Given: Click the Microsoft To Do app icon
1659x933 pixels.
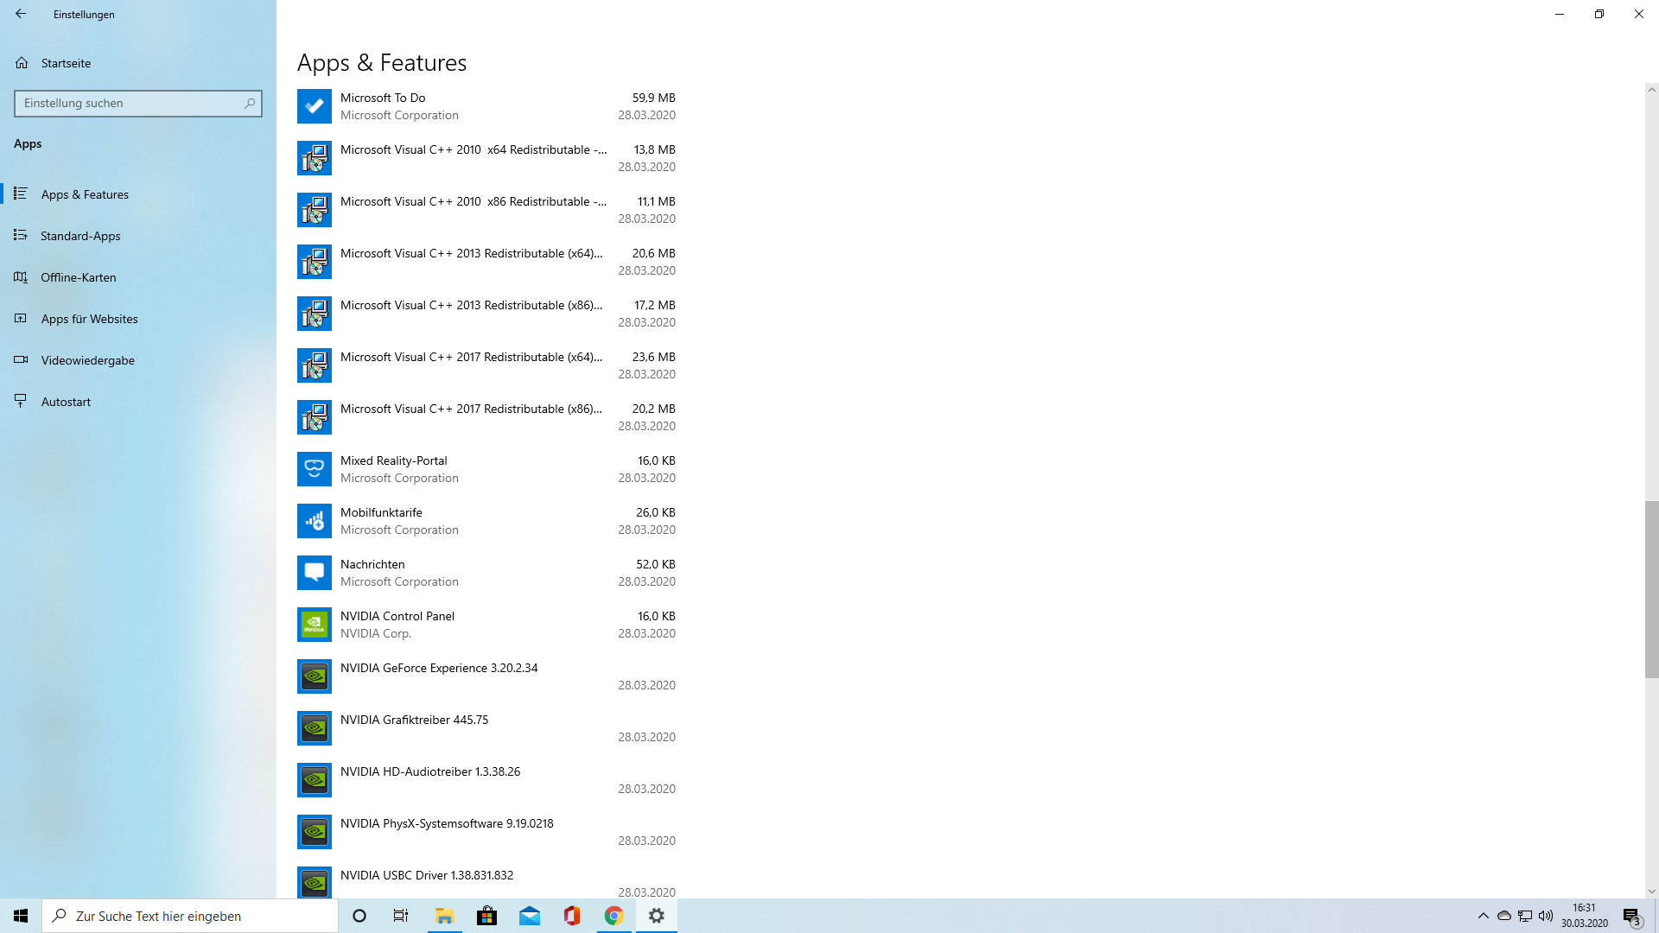Looking at the screenshot, I should pos(314,106).
